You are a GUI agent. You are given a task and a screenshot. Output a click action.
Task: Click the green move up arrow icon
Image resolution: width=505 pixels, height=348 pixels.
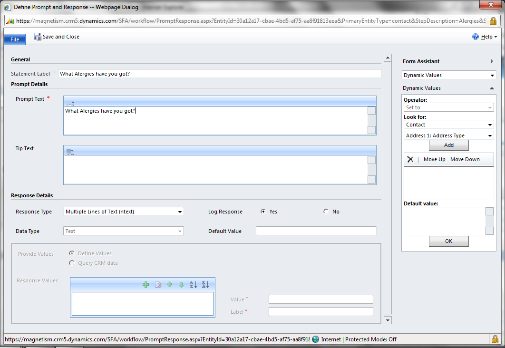(169, 284)
